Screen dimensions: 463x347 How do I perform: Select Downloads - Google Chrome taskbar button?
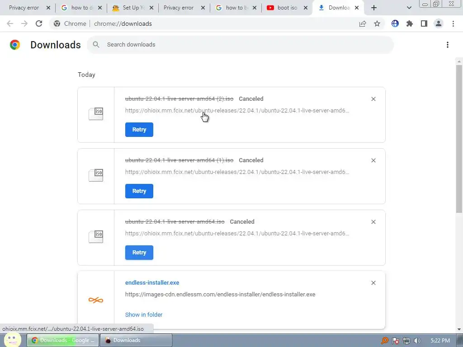pyautogui.click(x=63, y=340)
